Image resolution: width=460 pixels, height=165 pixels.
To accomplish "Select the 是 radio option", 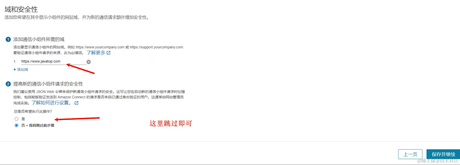I will click(16, 119).
